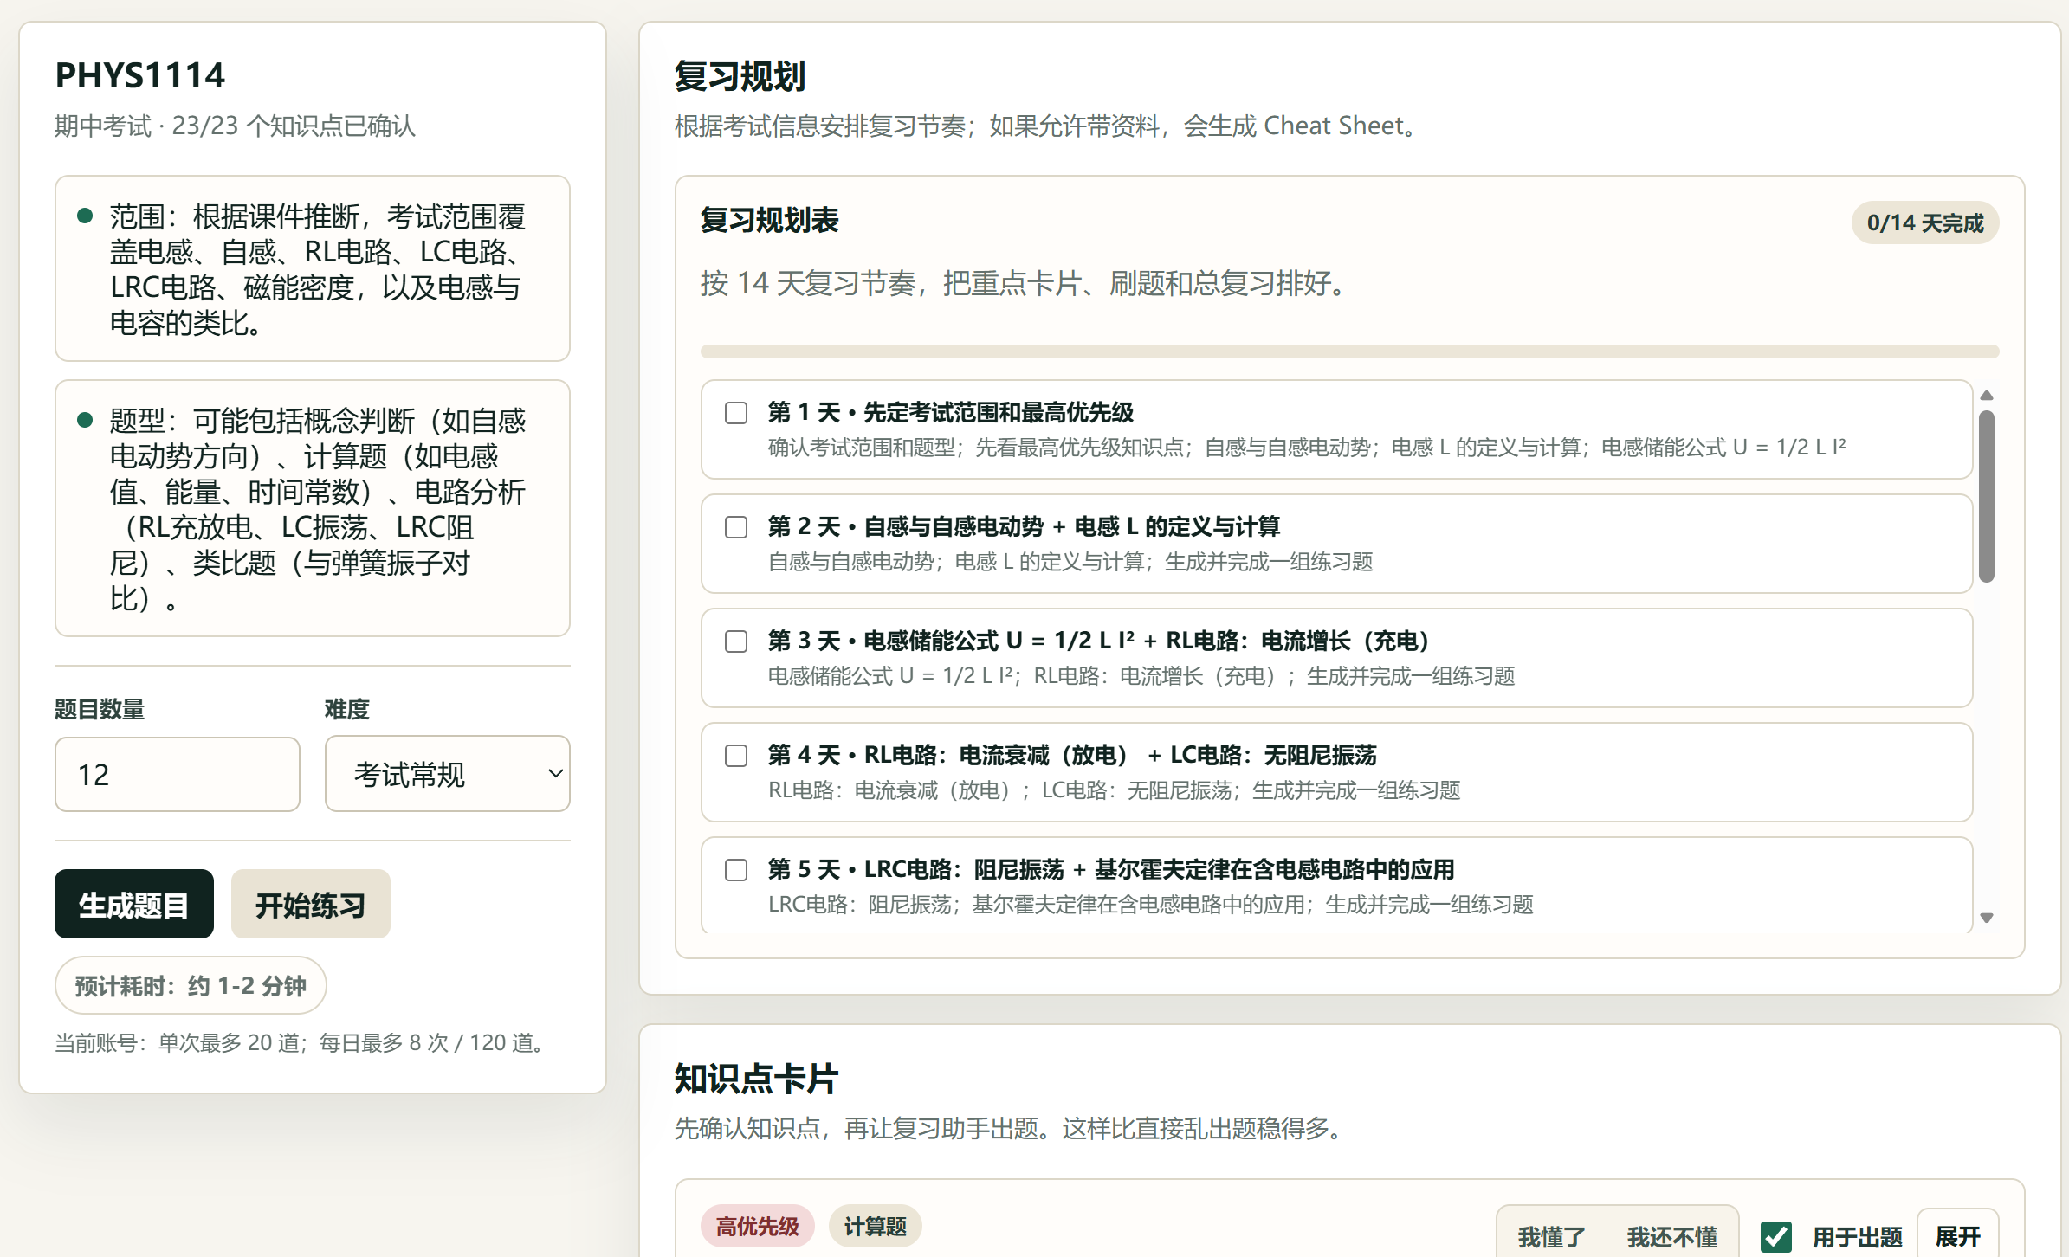The height and width of the screenshot is (1257, 2069).
Task: Click the 题目数量 input field
Action: [x=178, y=774]
